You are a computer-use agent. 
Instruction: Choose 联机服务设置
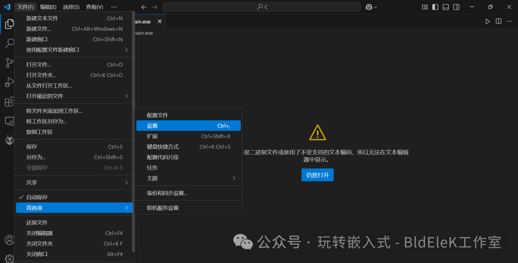coord(188,208)
